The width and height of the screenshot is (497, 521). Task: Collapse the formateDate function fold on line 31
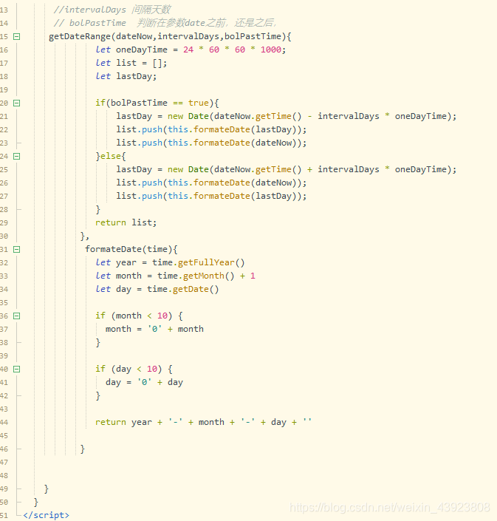16,249
